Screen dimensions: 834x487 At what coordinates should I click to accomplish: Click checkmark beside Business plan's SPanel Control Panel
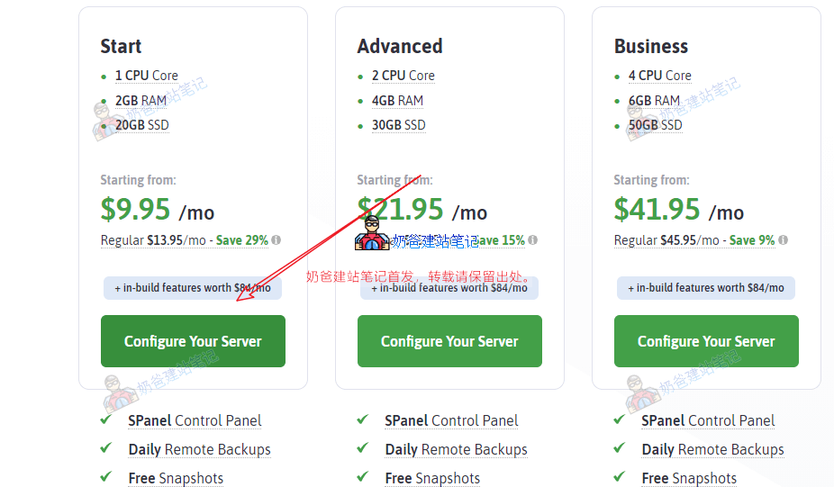pyautogui.click(x=620, y=419)
